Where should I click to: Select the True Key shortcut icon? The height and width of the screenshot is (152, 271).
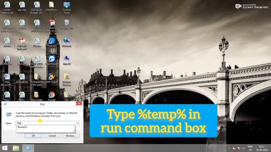(x=52, y=42)
